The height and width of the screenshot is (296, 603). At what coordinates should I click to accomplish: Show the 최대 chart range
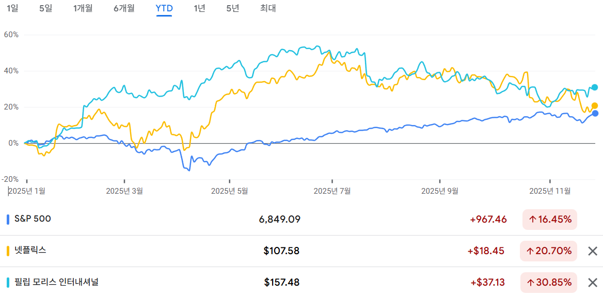[268, 8]
